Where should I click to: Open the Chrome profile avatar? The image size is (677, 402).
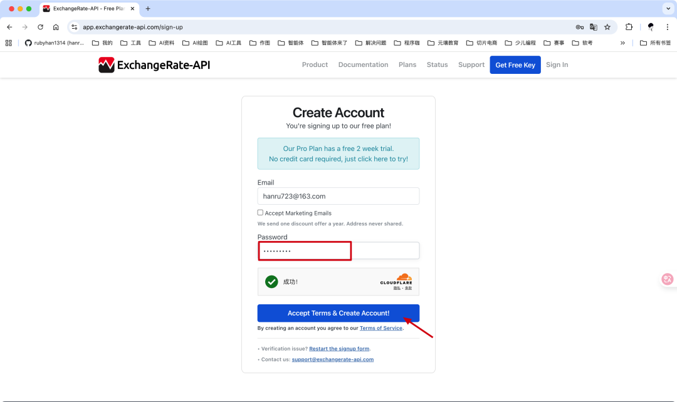click(x=651, y=27)
